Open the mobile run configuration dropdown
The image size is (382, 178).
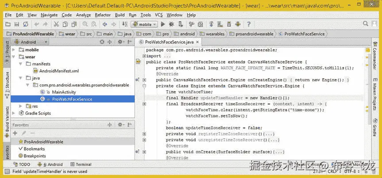click(144, 24)
